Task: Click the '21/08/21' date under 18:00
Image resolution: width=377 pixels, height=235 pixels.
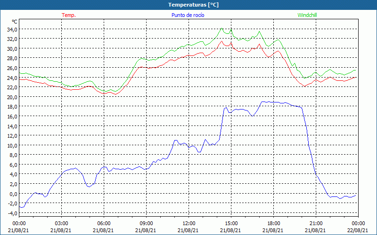Action: pyautogui.click(x=273, y=230)
